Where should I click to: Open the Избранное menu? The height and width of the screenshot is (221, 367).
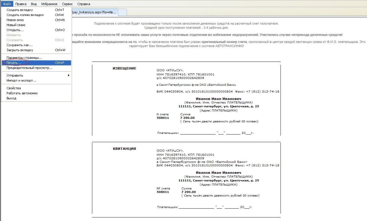pos(50,4)
